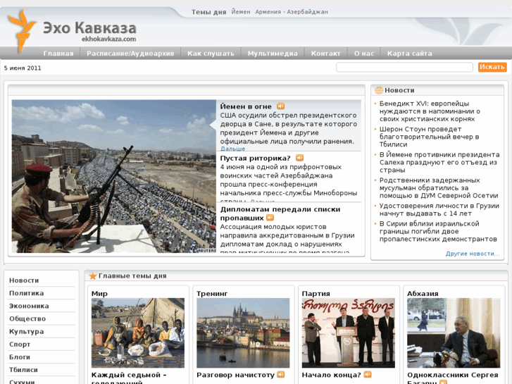This screenshot has height=384, width=512.
Task: Click audio icon next to Начало конца?
Action: (368, 375)
